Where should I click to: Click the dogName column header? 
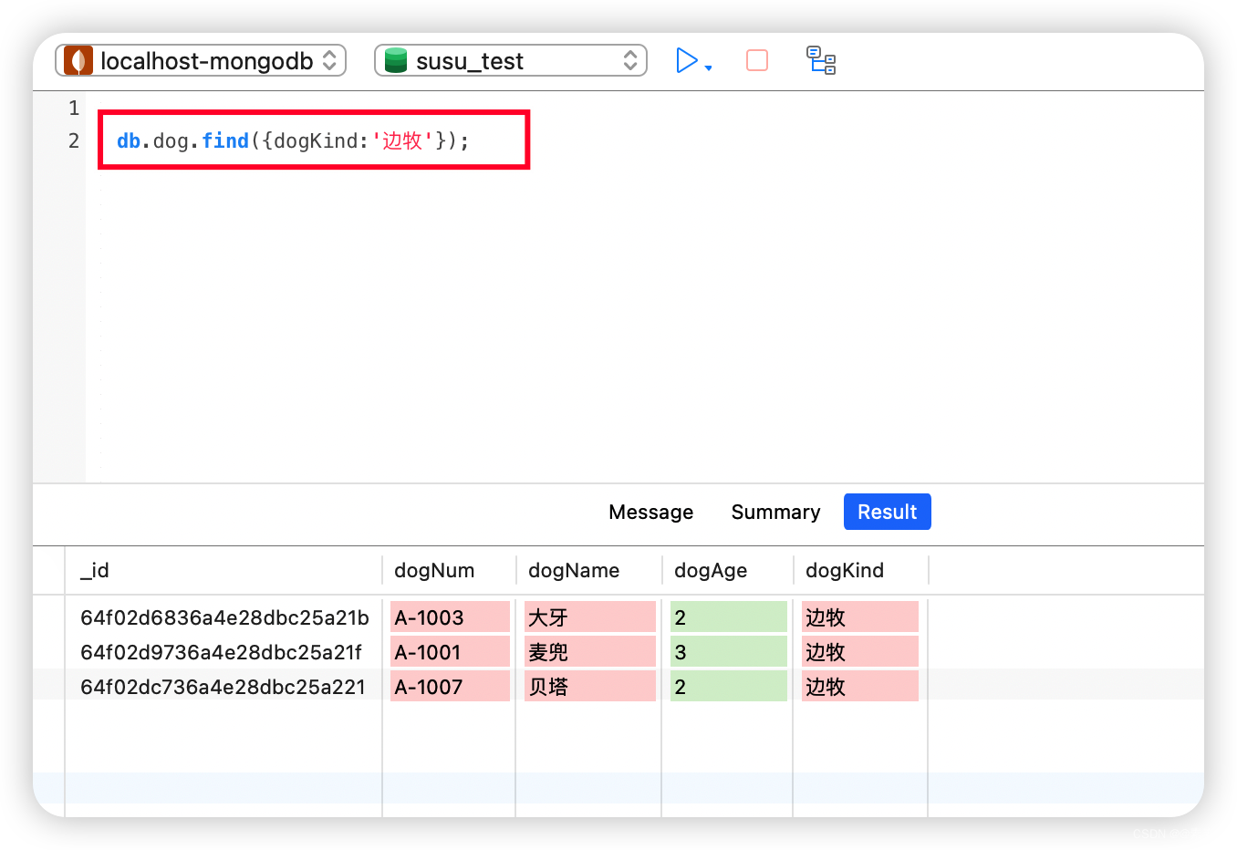589,570
